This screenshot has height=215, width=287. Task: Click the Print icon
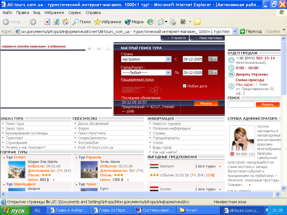173,22
